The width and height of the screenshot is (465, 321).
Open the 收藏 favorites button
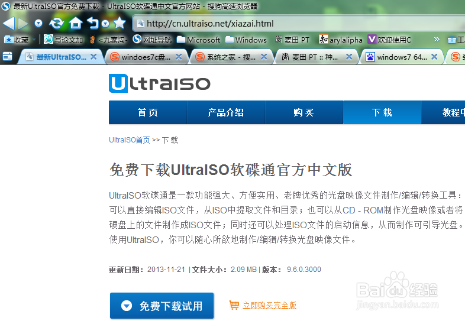click(17, 40)
